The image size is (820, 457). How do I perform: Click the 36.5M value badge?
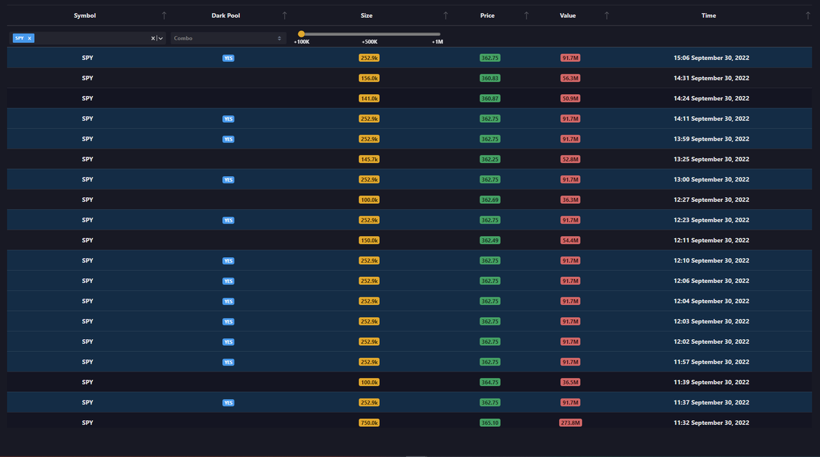pos(570,383)
